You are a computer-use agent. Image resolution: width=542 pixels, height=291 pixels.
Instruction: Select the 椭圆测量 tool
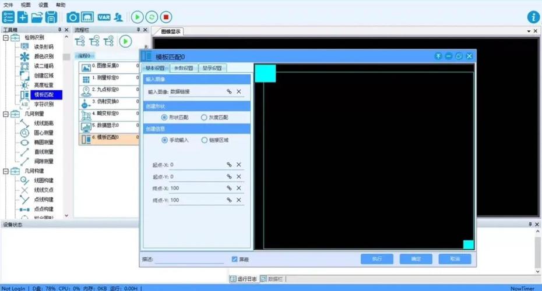(44, 142)
